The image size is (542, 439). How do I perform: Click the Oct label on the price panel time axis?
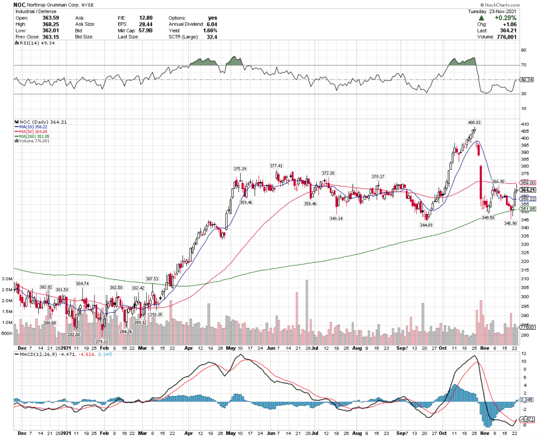tap(443, 348)
